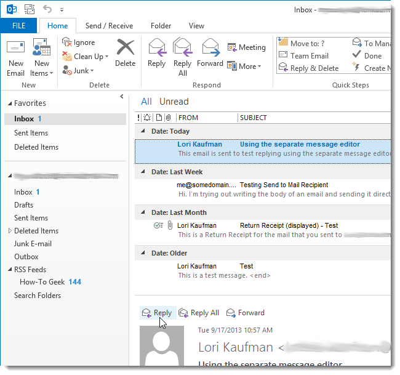The image size is (400, 375).
Task: Open the Clean Up dropdown
Action: tap(86, 57)
